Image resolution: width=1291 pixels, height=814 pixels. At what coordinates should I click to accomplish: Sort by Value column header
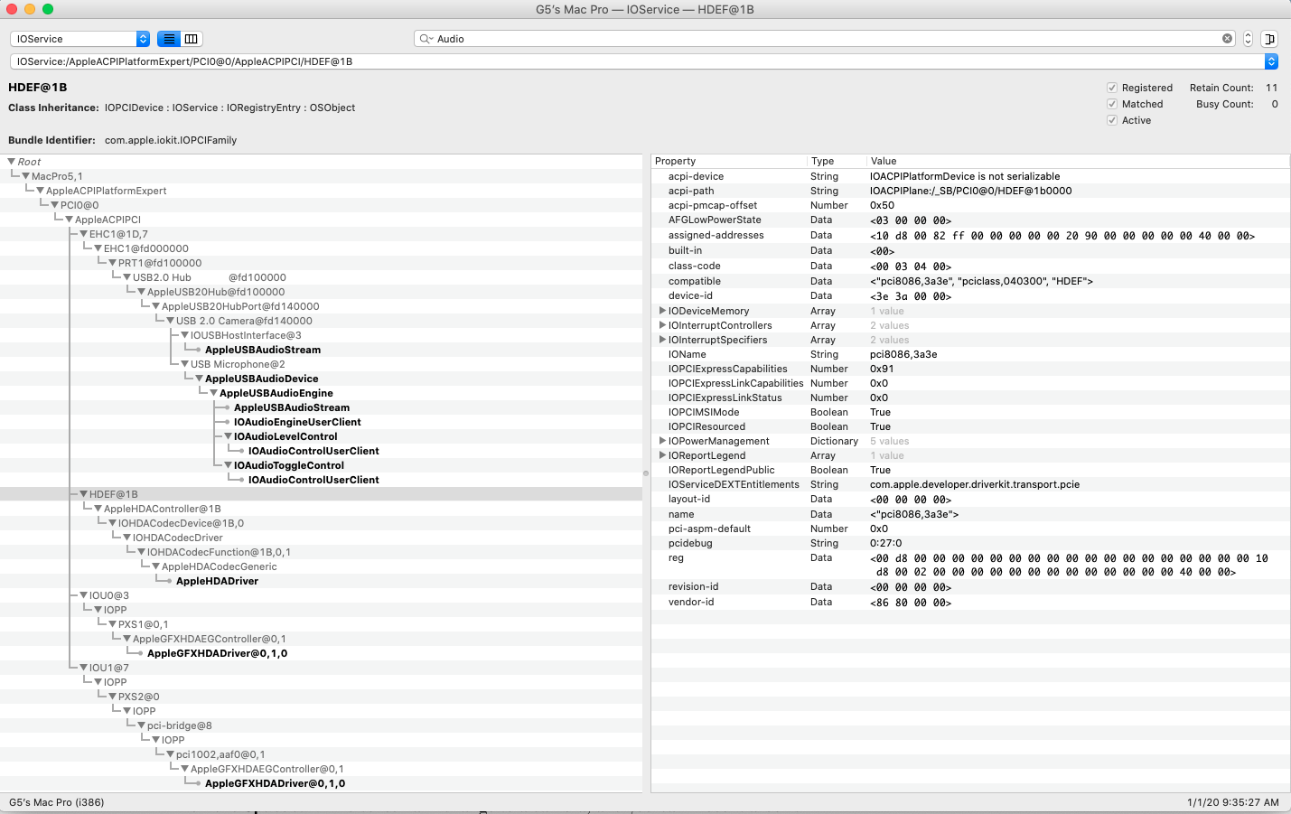pyautogui.click(x=1079, y=161)
